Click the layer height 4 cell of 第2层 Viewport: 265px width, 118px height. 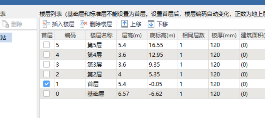[132, 74]
